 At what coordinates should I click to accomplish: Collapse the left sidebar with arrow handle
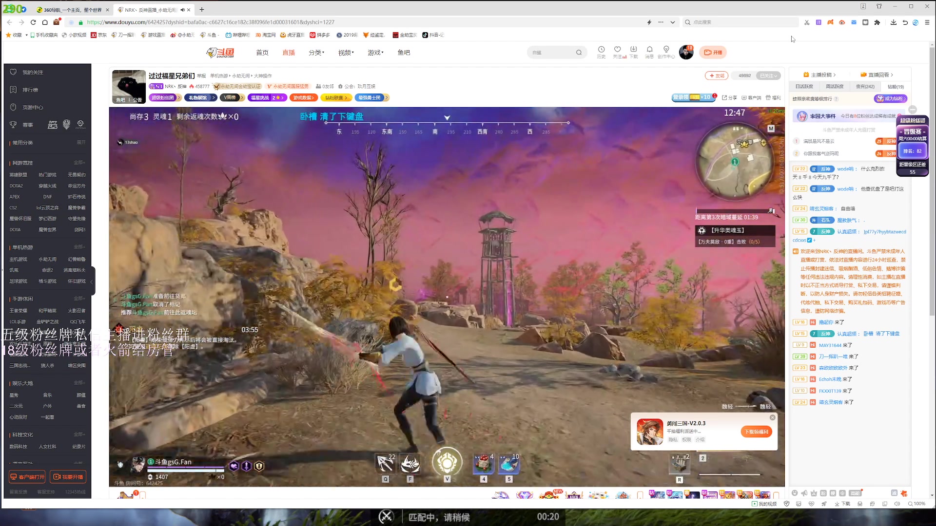pyautogui.click(x=92, y=281)
